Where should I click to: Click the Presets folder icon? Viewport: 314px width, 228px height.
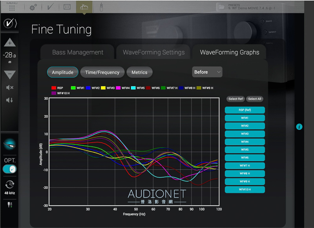pos(221,7)
